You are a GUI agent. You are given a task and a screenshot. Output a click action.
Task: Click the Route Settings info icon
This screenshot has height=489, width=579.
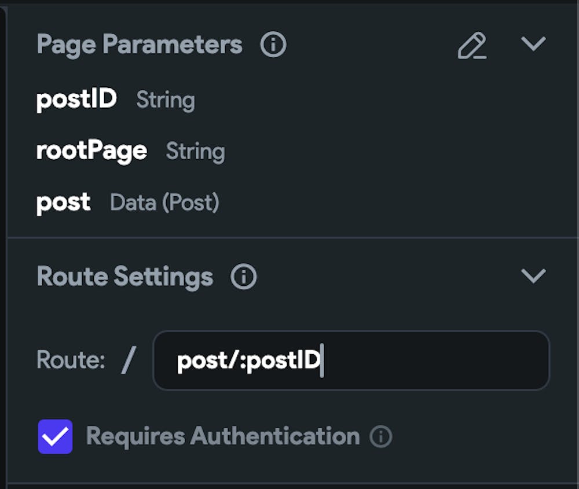tap(243, 277)
